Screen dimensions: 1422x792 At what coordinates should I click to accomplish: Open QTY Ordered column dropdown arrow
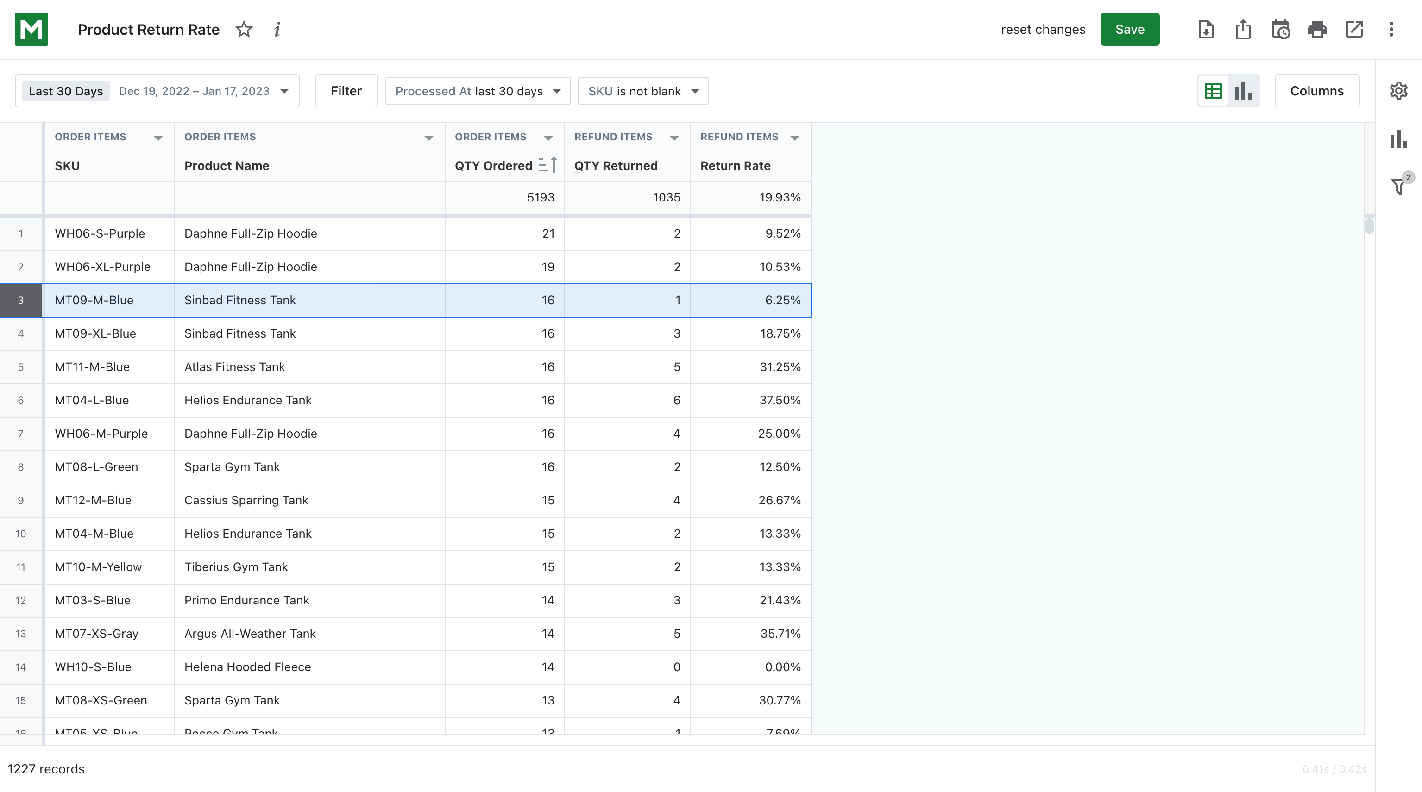point(548,138)
